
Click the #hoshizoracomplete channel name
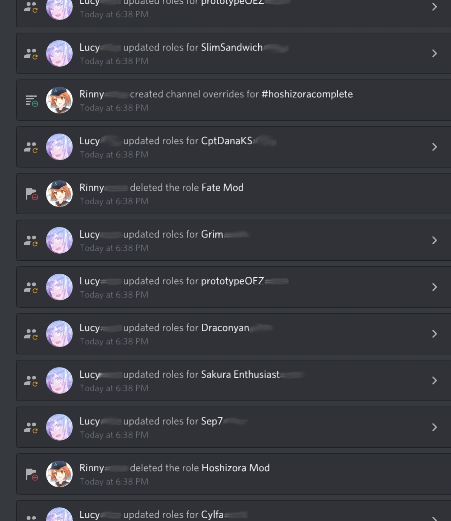tap(307, 94)
